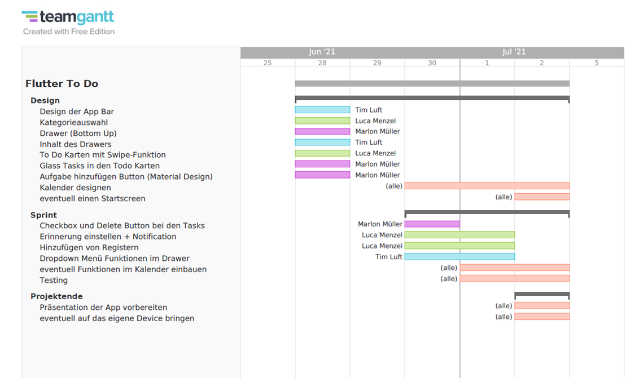The width and height of the screenshot is (639, 378).
Task: Click the (alle) label beside Kalender designen
Action: click(x=394, y=185)
